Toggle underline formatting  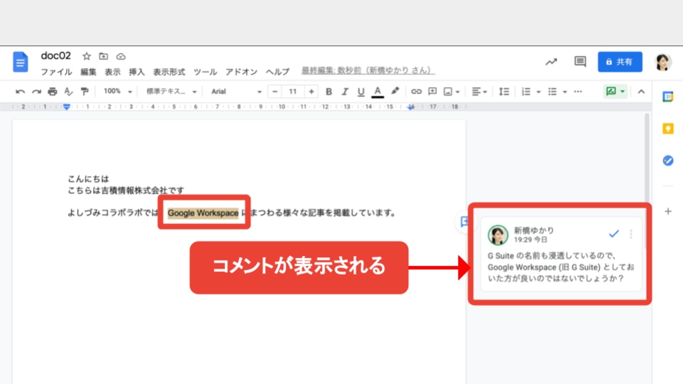point(361,91)
